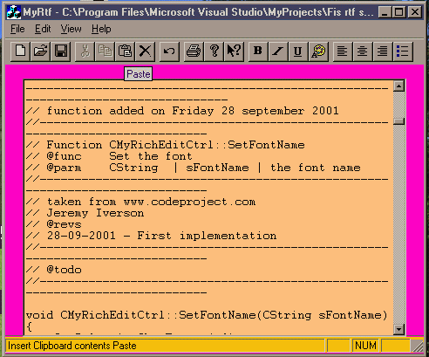This screenshot has height=357, width=429.
Task: Click the "function added on Friday" line
Action: click(x=182, y=111)
